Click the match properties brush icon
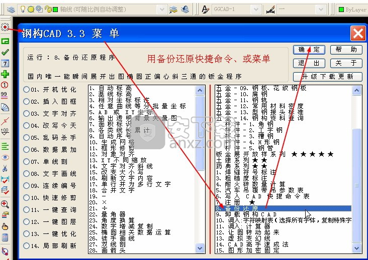The width and height of the screenshot is (368, 260). tap(5, 214)
